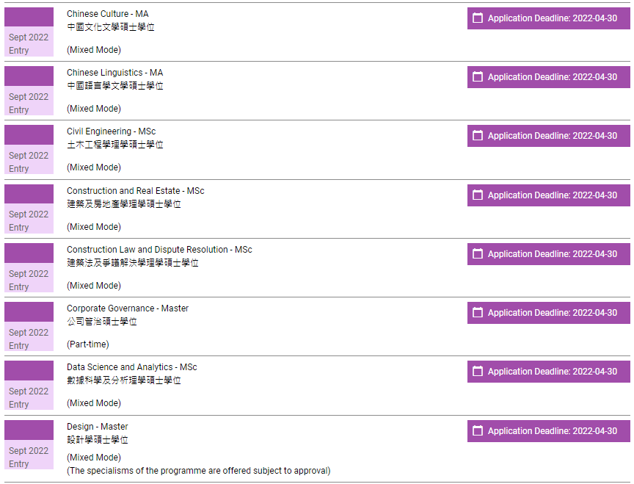Open the Design - Master programme
Viewport: 634px width, 484px height.
tap(97, 427)
